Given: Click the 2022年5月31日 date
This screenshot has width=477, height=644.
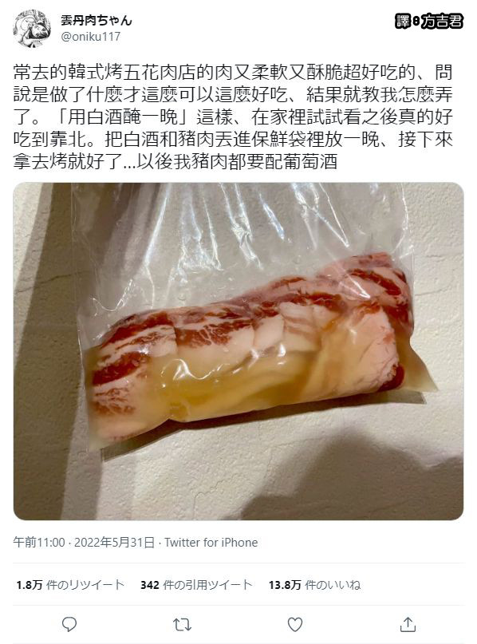Looking at the screenshot, I should (x=115, y=543).
